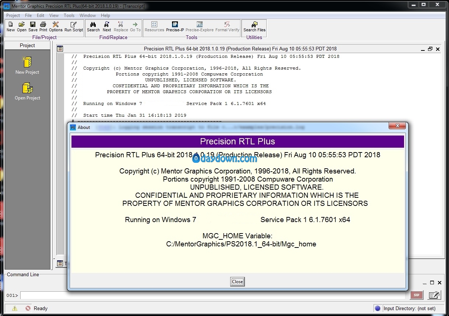Click New Project in Project panel
This screenshot has height=316, width=449.
27,65
